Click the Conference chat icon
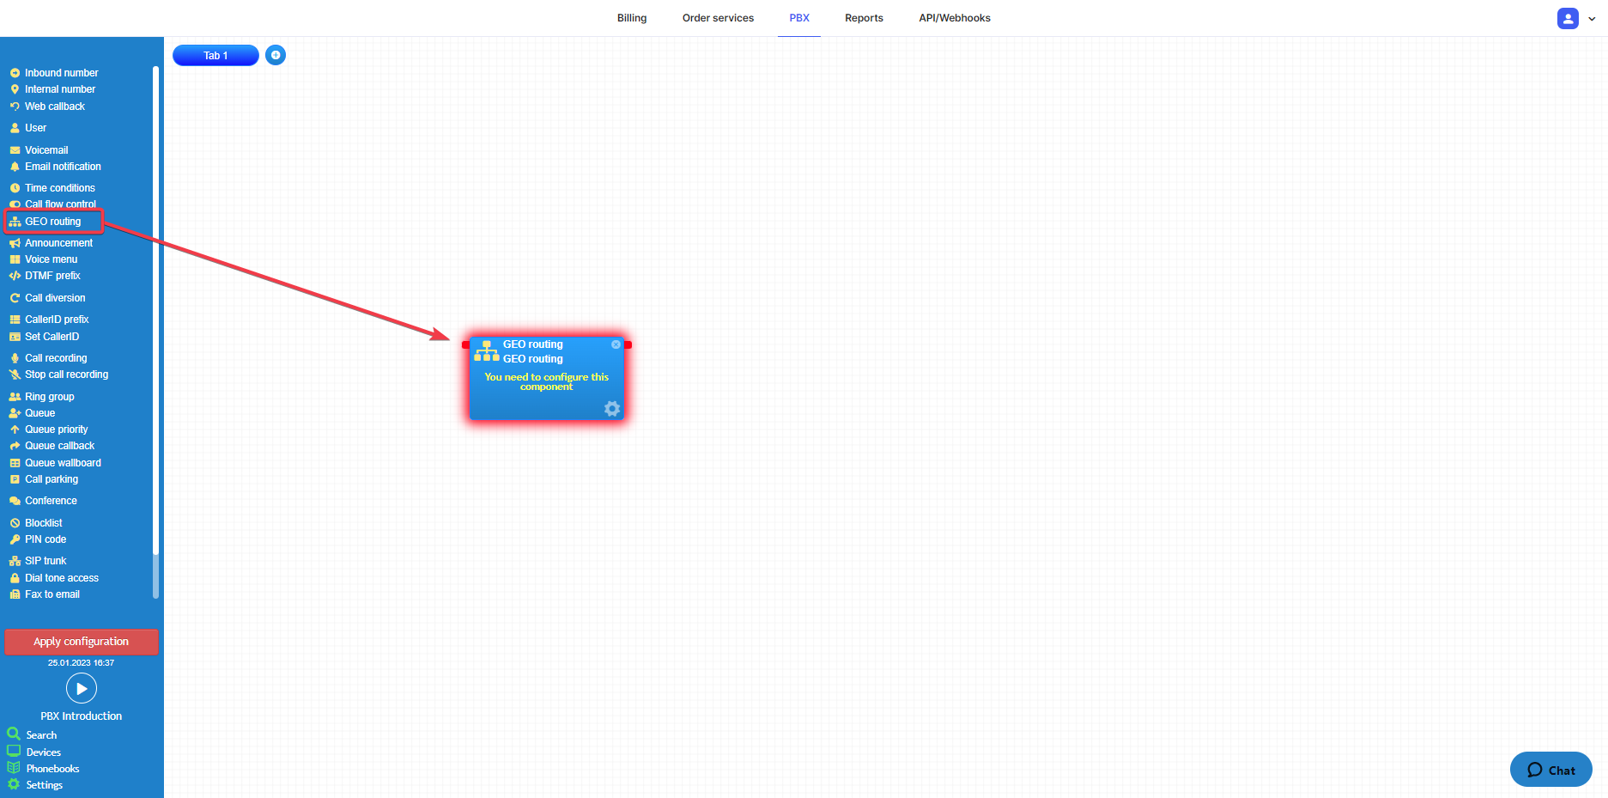The image size is (1608, 798). tap(15, 501)
